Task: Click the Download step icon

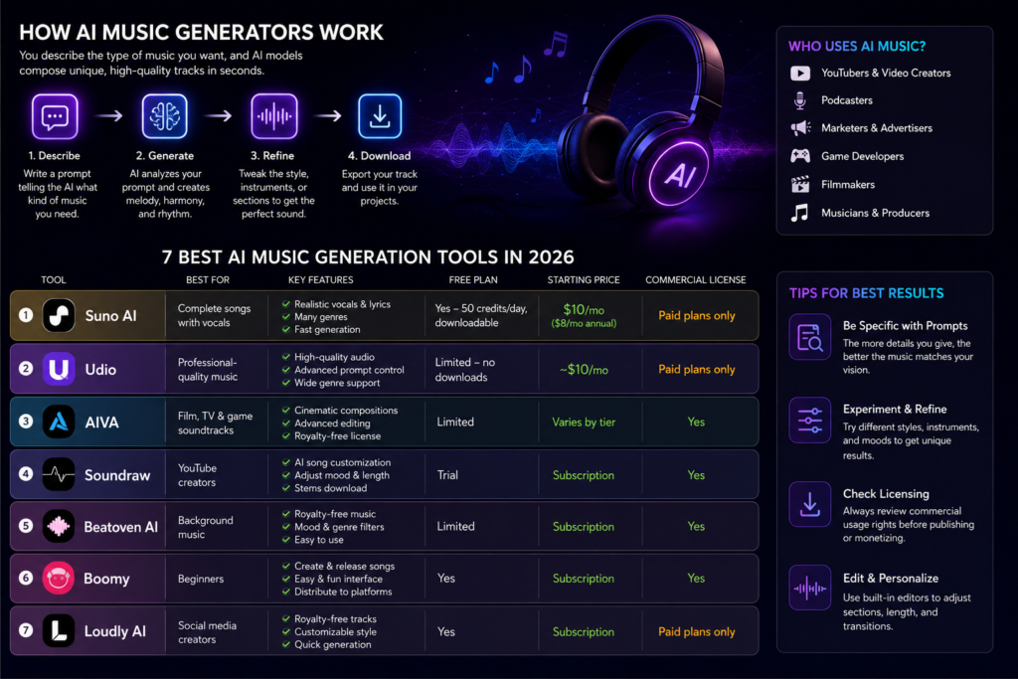Action: click(x=380, y=116)
